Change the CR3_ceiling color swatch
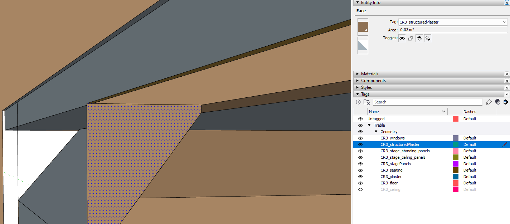This screenshot has width=510, height=224. pyautogui.click(x=456, y=189)
